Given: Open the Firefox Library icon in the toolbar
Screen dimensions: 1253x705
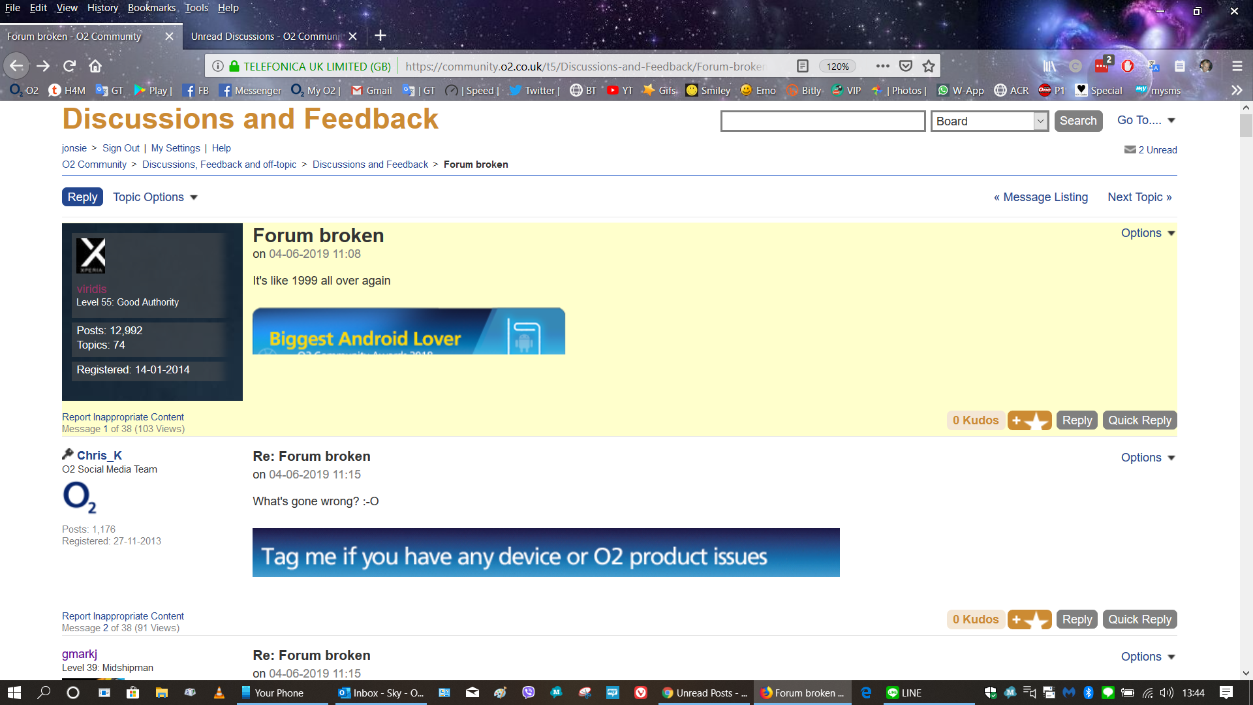Looking at the screenshot, I should (x=1051, y=66).
